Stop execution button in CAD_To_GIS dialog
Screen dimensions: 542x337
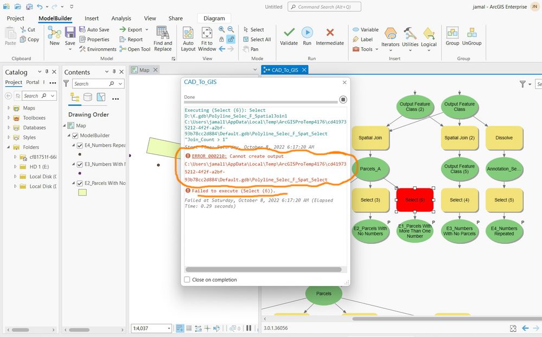343,100
